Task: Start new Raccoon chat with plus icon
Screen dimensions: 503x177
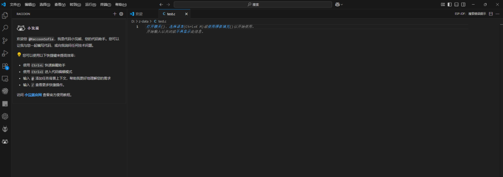Action: click(x=115, y=14)
